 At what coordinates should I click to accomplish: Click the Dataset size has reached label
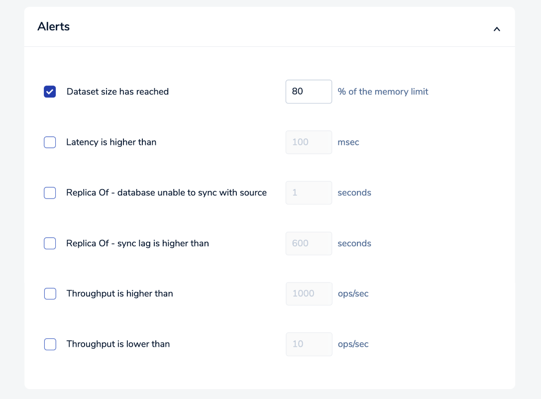click(x=117, y=92)
